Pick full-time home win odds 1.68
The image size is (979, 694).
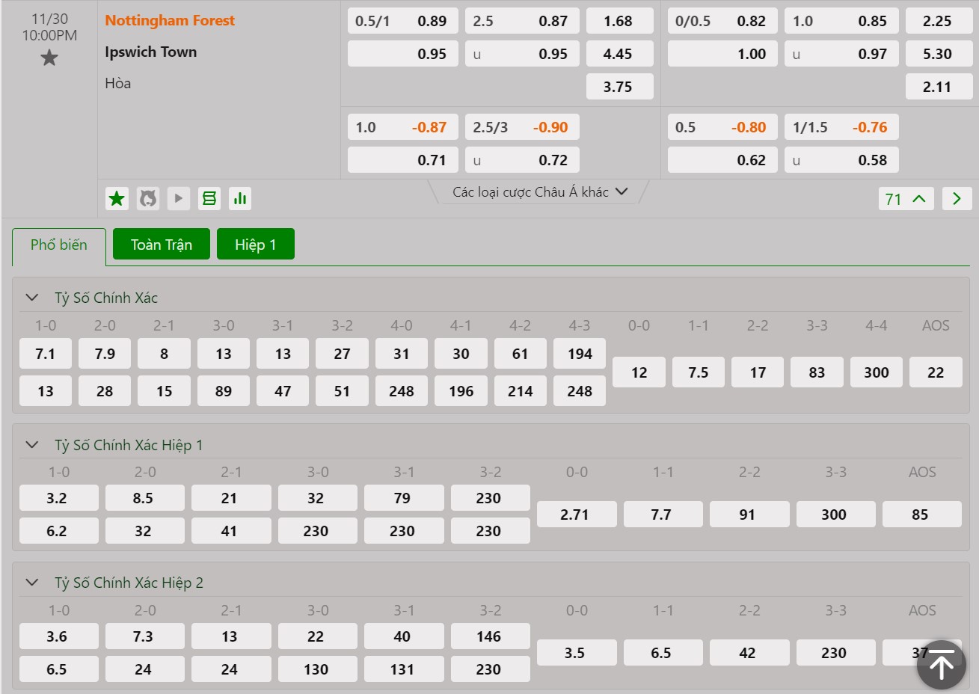pyautogui.click(x=620, y=21)
